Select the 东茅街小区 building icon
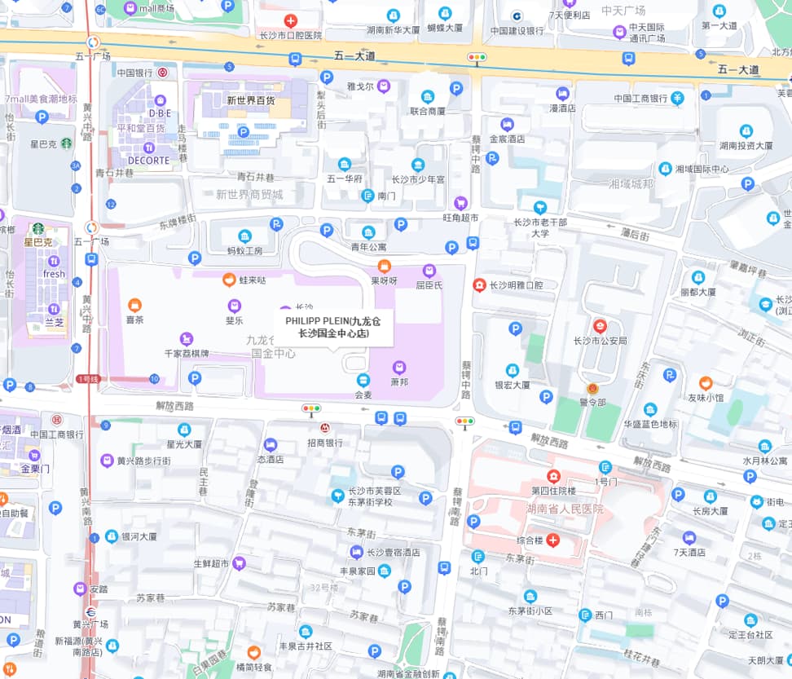This screenshot has height=679, width=792. 530,597
